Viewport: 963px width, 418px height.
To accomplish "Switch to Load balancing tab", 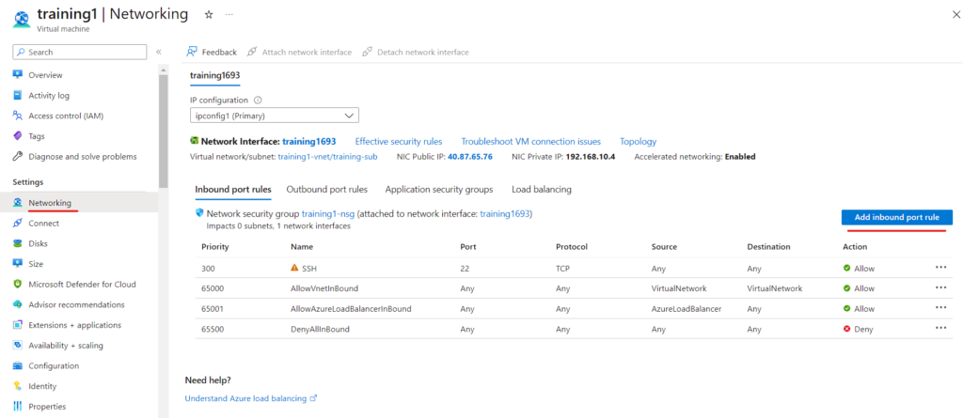I will (x=542, y=190).
